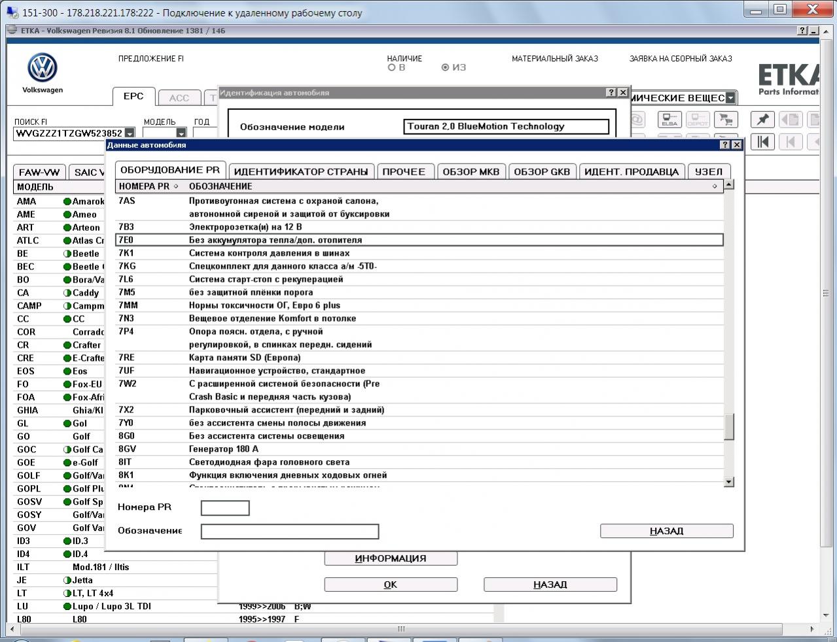Screen dimensions: 837x642
Task: Select the ACC tab
Action: click(x=179, y=98)
